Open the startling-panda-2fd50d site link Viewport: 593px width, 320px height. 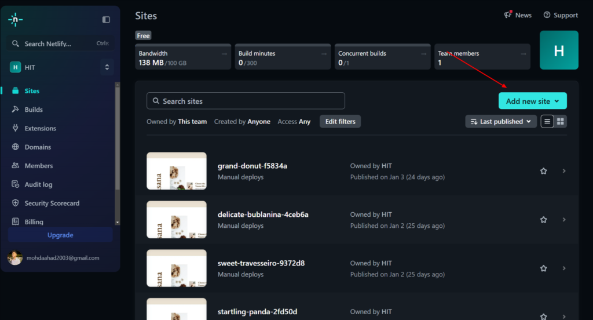pyautogui.click(x=257, y=312)
